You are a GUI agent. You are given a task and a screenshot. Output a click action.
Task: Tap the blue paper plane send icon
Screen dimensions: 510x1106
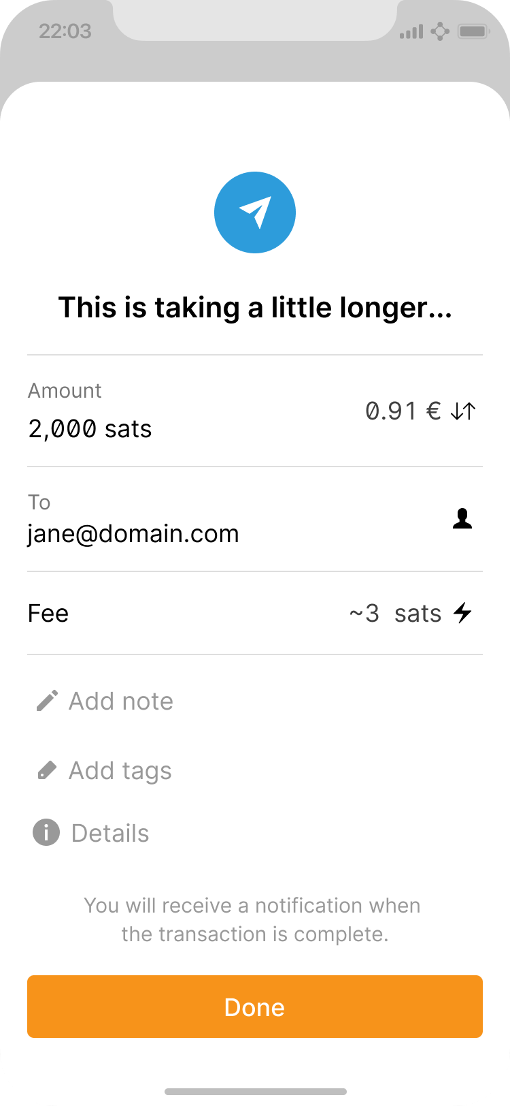(x=255, y=212)
